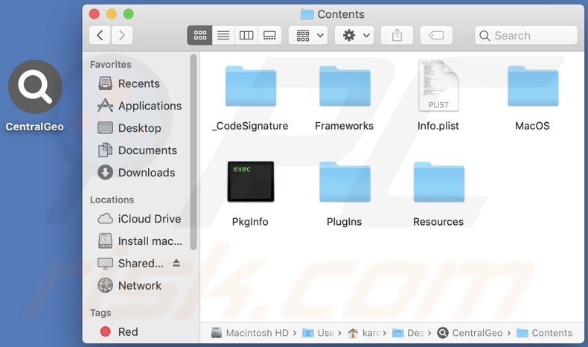Eject the Shared... volume
588x347 pixels.
point(176,263)
